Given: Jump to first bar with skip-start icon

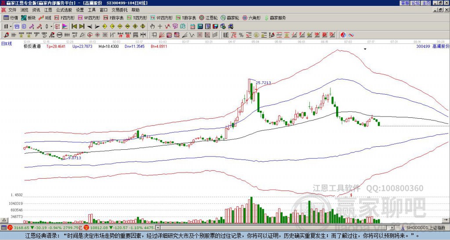Looking at the screenshot, I should (x=74, y=26).
